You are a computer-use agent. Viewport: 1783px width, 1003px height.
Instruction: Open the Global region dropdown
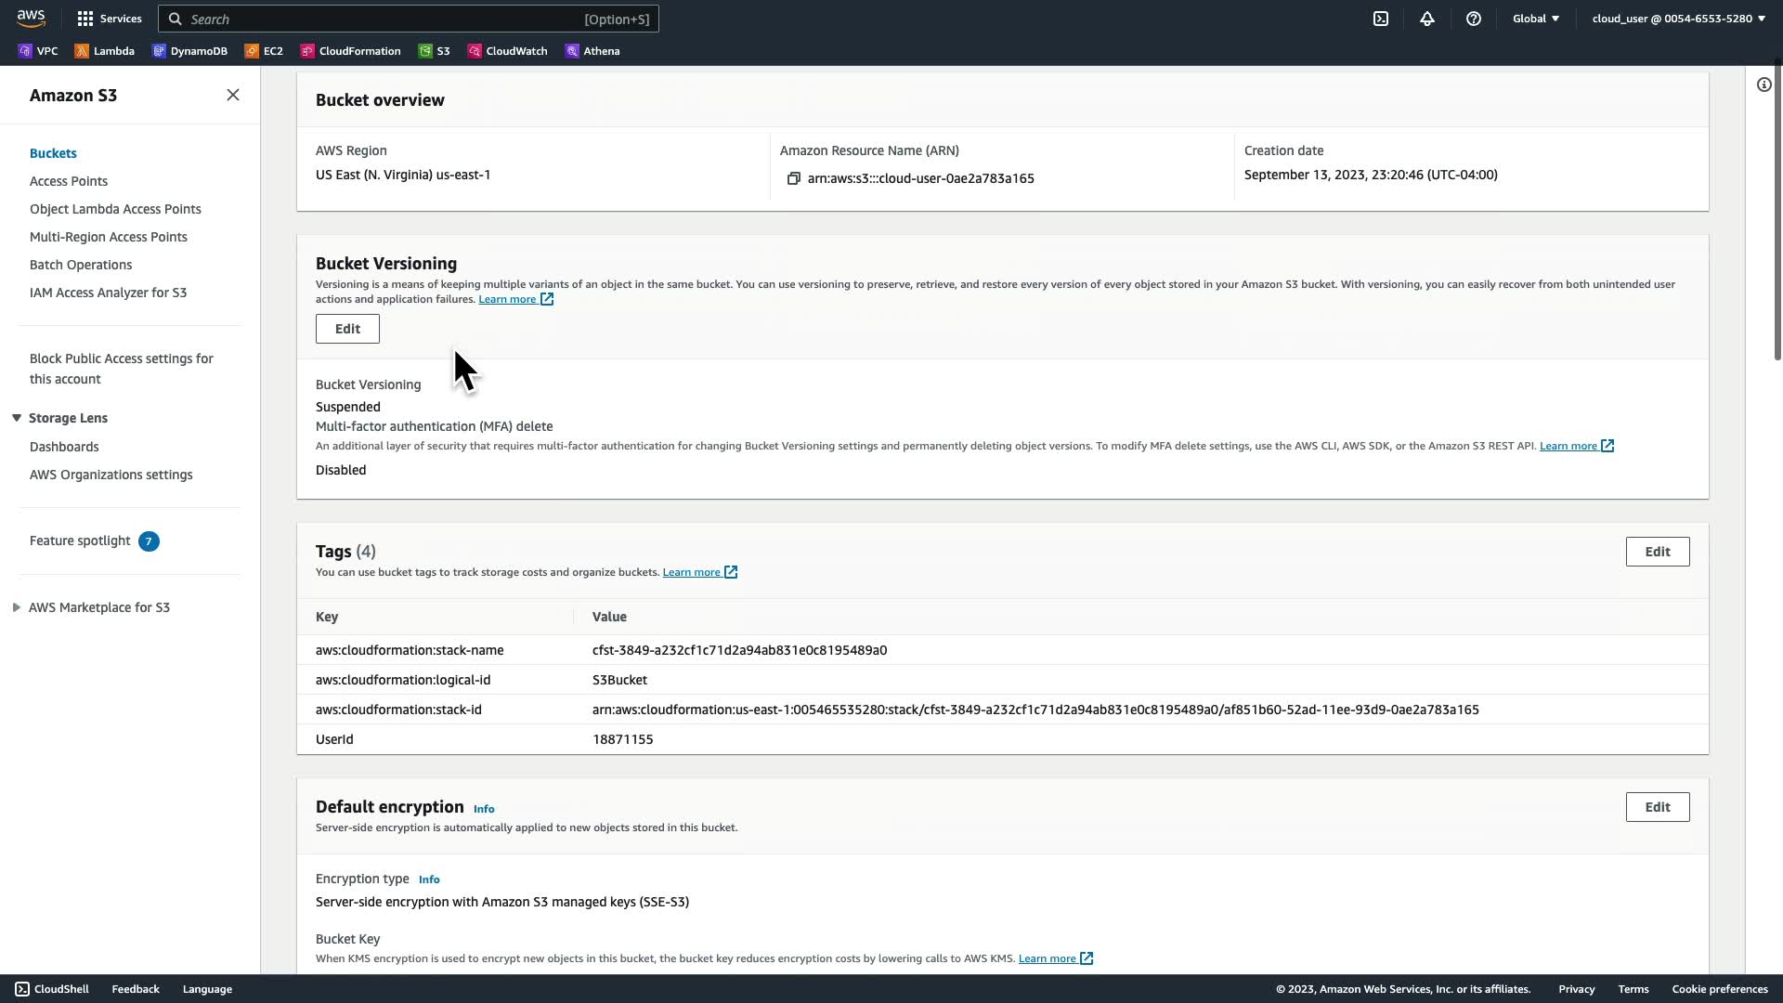tap(1535, 19)
